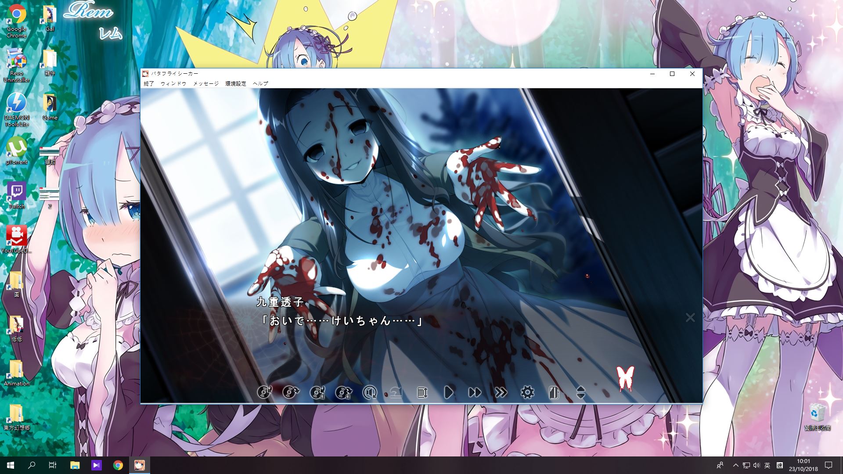Click the white butterfly icon

point(625,378)
